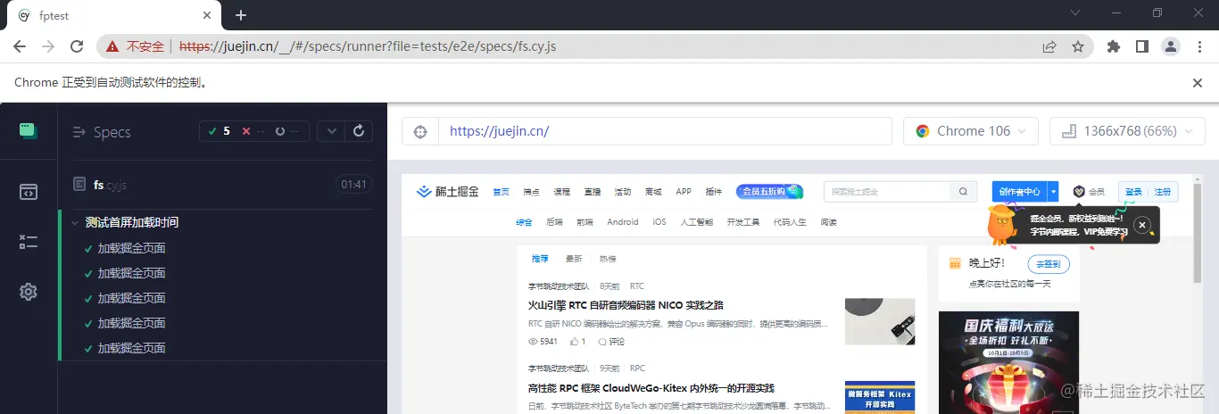Open the Runs/debug list icon in the sidebar

coord(29,242)
